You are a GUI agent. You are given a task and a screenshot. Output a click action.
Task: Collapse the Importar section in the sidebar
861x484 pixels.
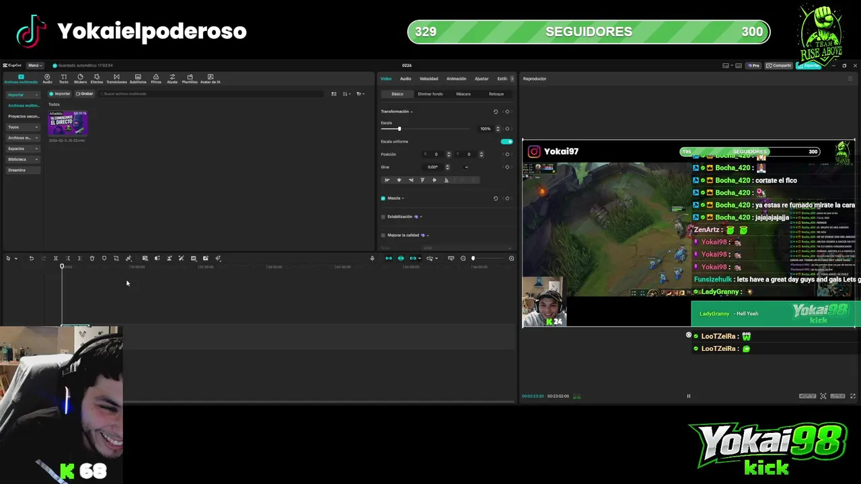coord(36,95)
